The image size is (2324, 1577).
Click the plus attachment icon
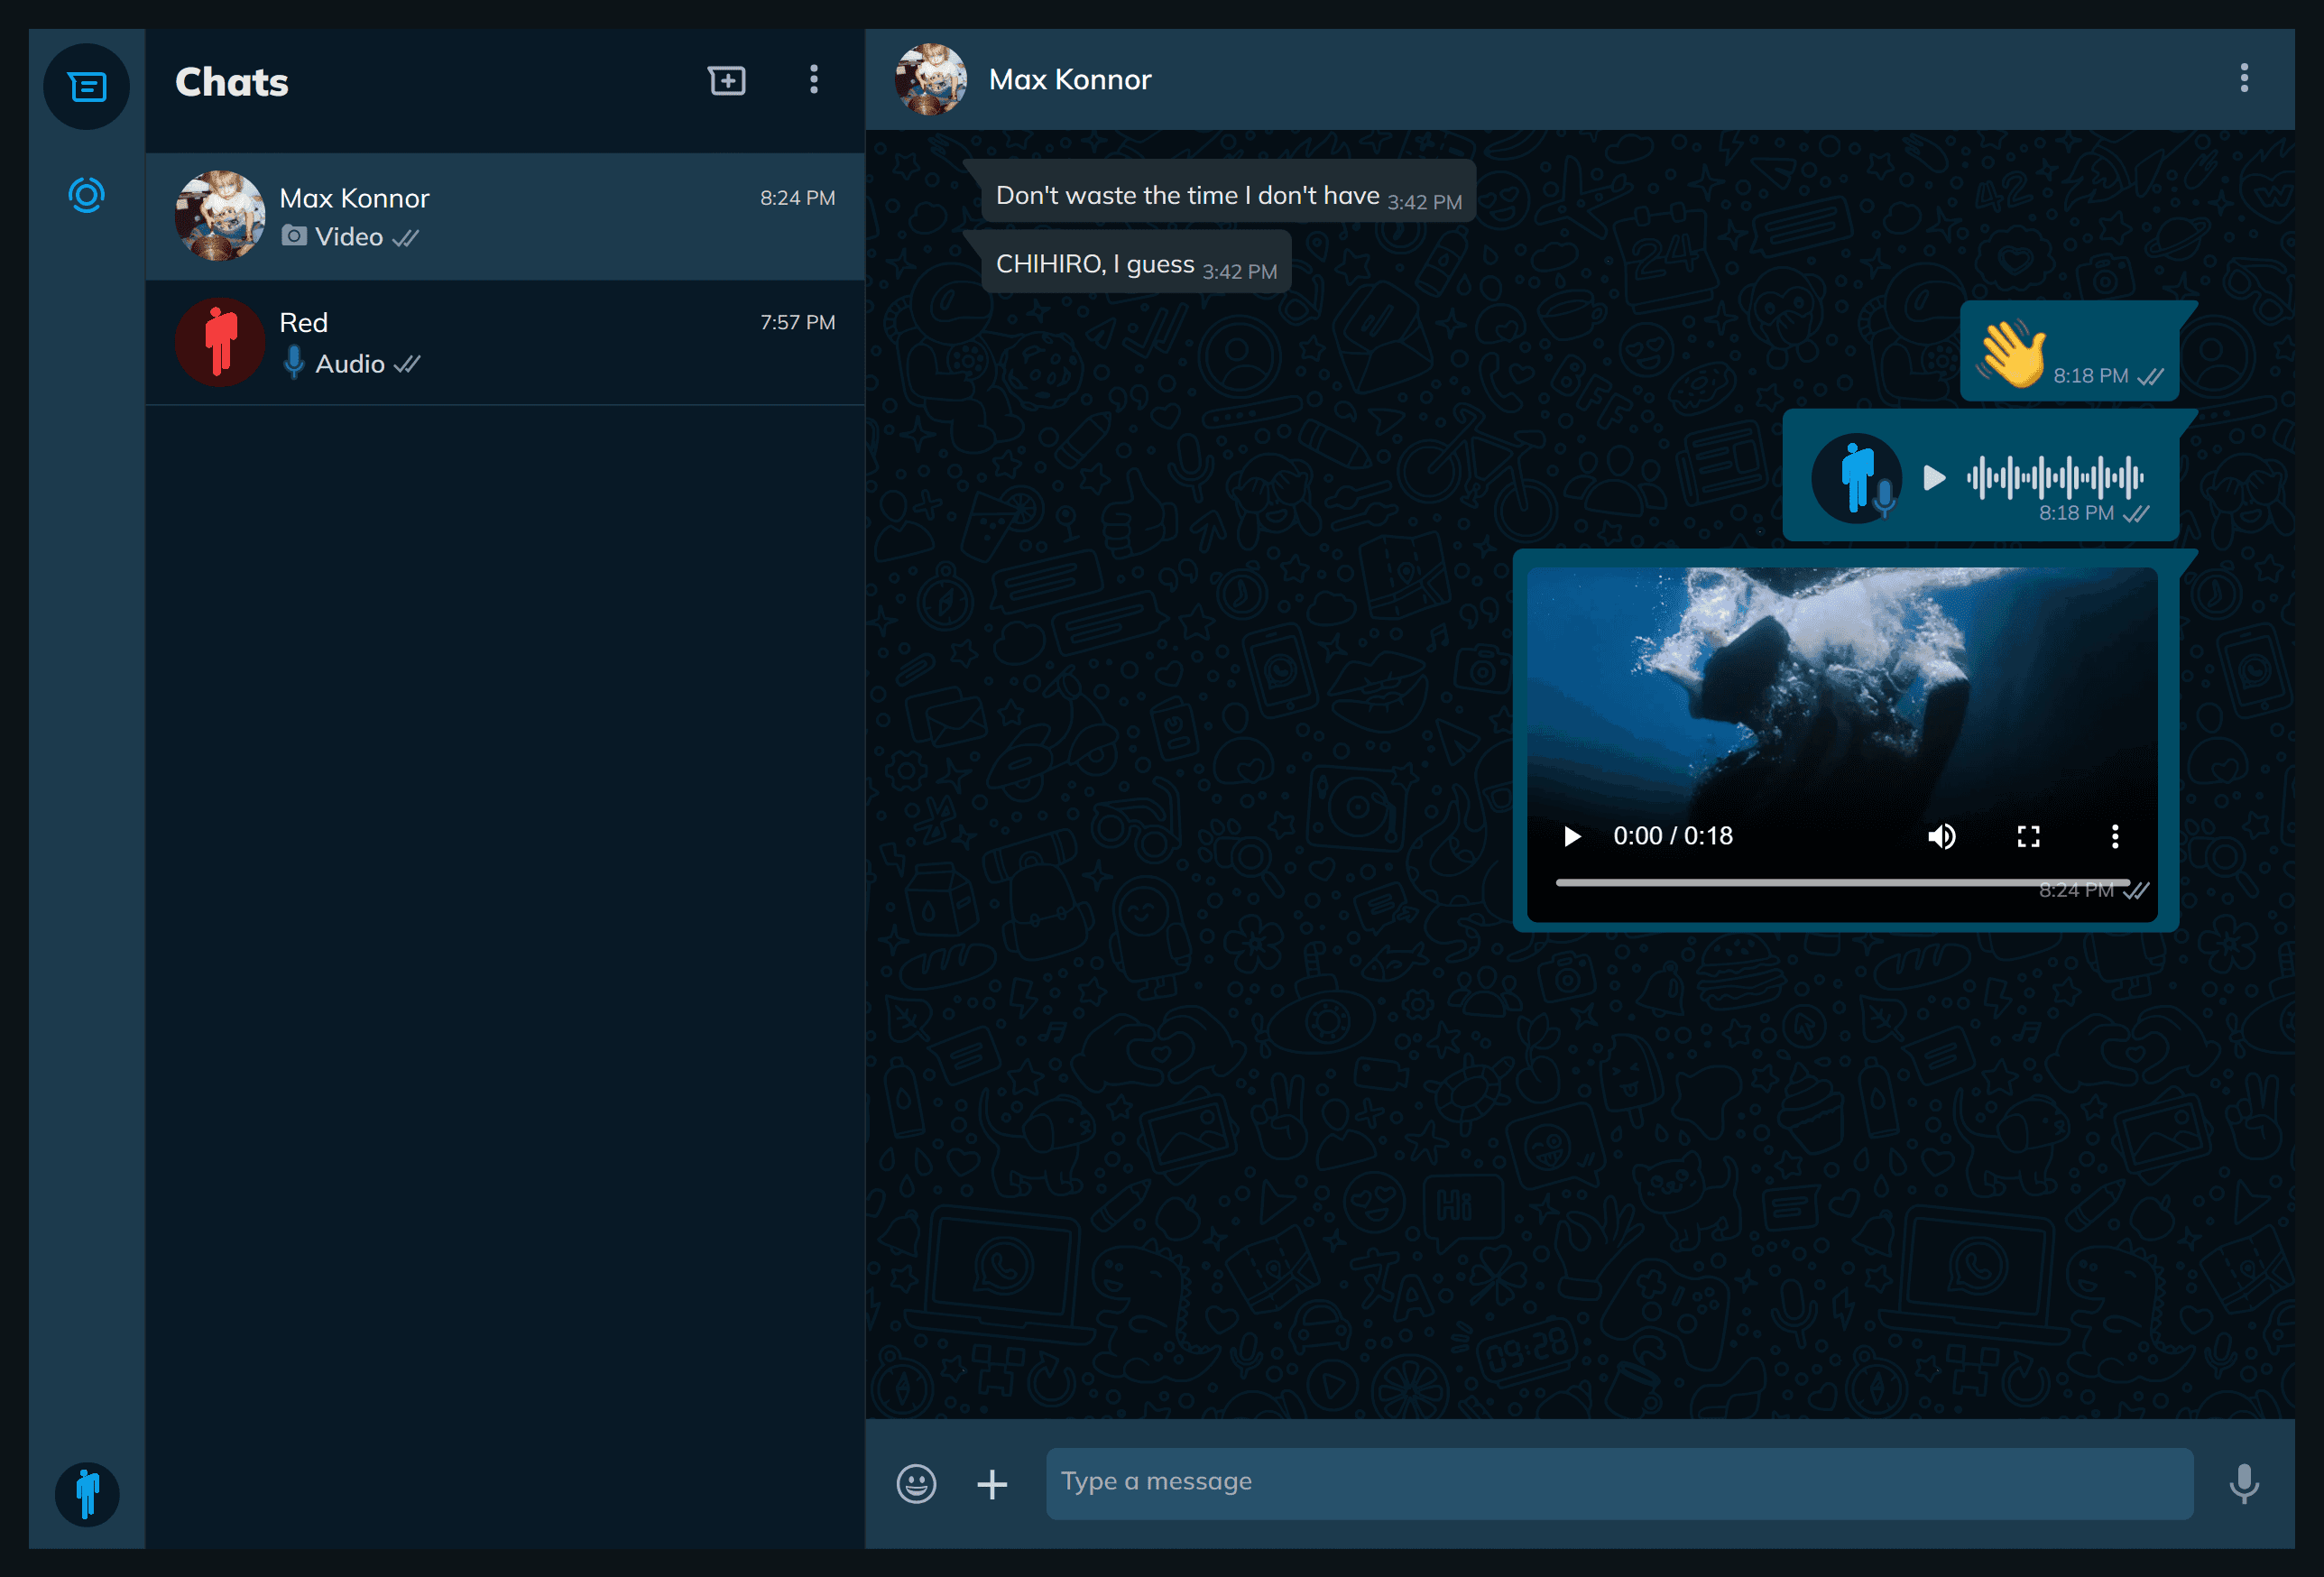click(992, 1484)
